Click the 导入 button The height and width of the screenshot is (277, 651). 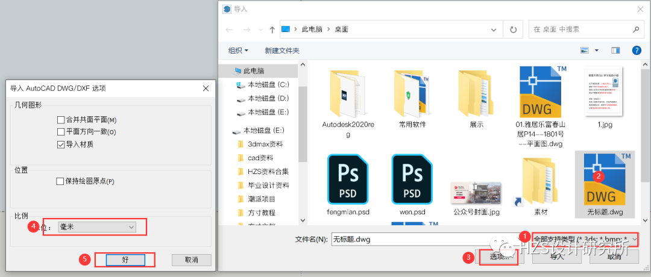(556, 257)
